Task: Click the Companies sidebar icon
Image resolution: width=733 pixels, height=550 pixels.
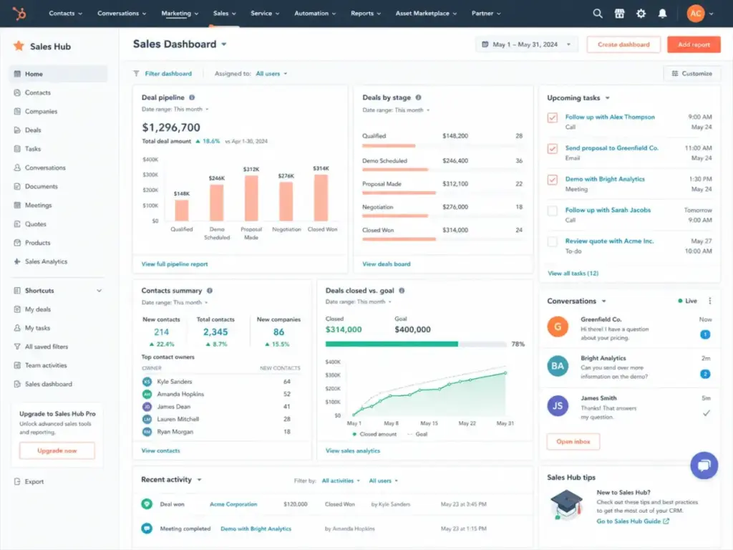Action: click(x=17, y=111)
